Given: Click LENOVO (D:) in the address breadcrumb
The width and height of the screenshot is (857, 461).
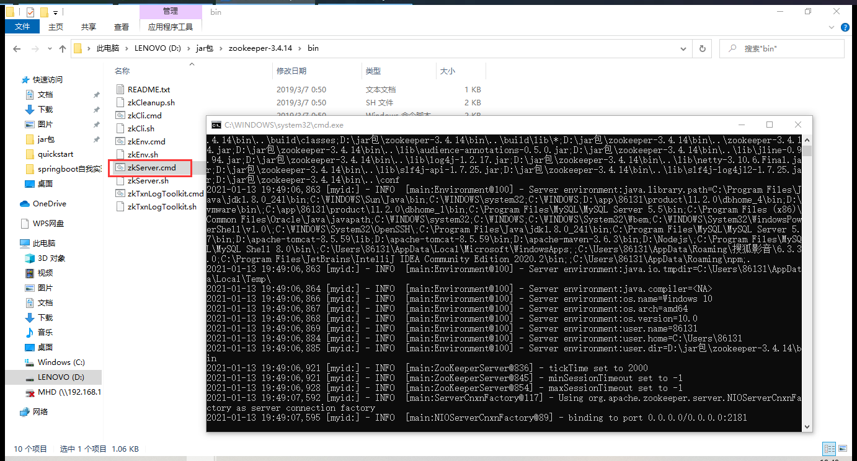Looking at the screenshot, I should click(x=158, y=48).
